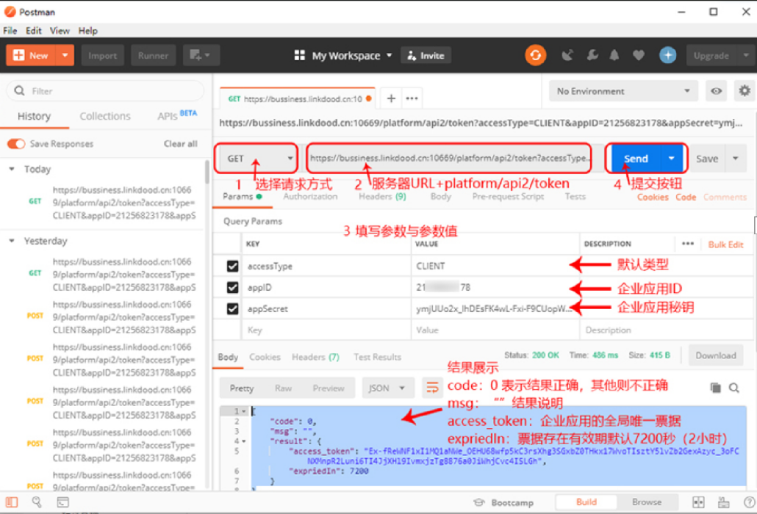Open manage environments gear icon
This screenshot has height=514, width=757.
click(x=745, y=90)
